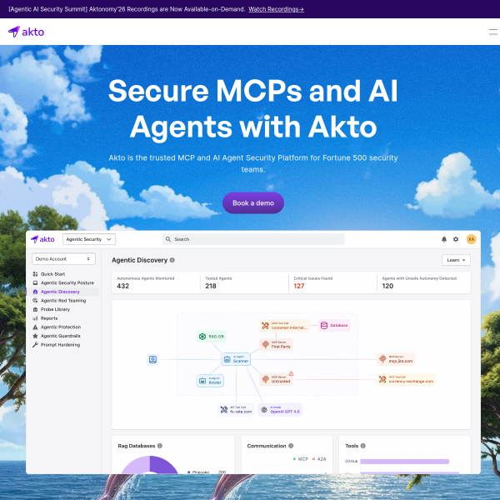This screenshot has width=500, height=500.
Task: Click the info icon next to Rag Databases
Action: (160, 446)
